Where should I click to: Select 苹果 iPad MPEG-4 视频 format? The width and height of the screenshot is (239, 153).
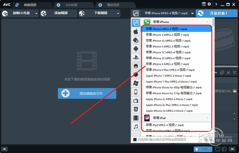[176, 125]
